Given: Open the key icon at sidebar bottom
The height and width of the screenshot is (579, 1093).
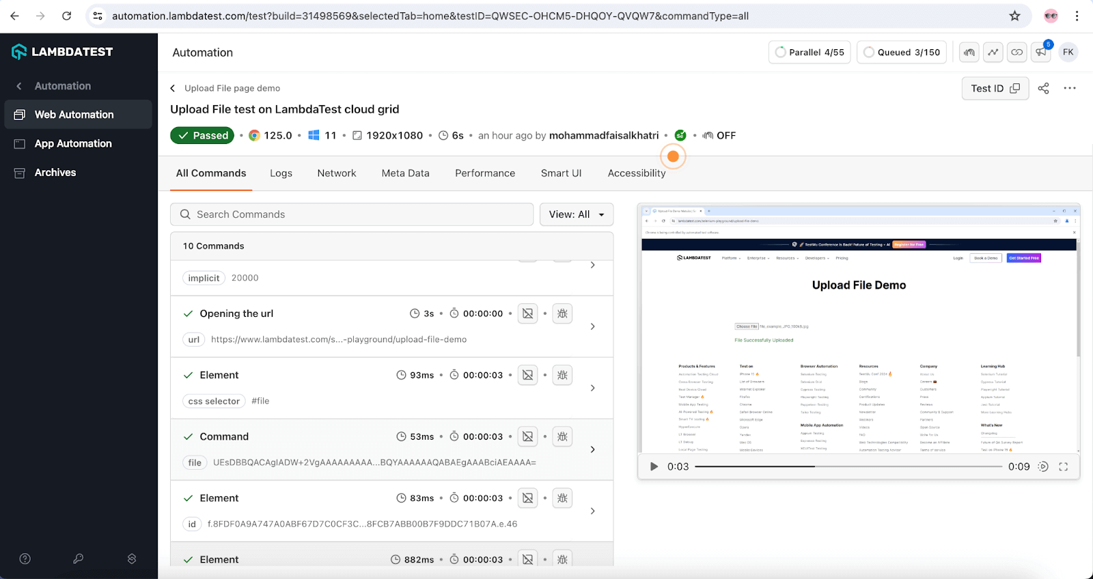Looking at the screenshot, I should tap(79, 559).
